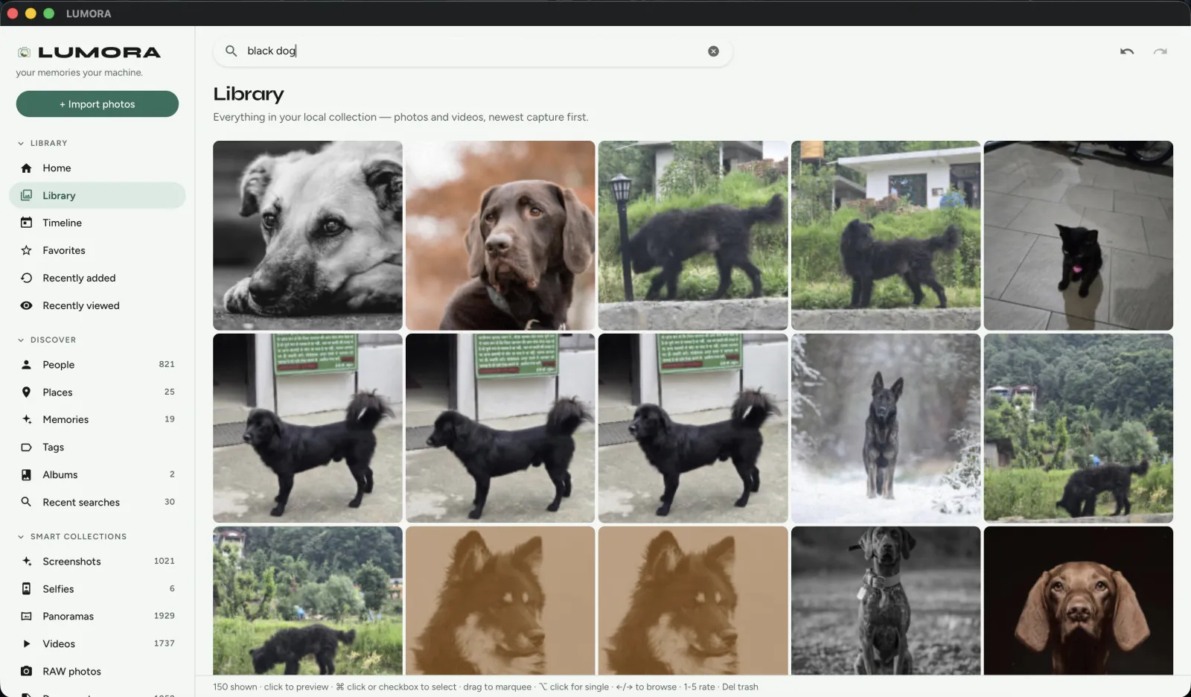Open People with 821 items
The width and height of the screenshot is (1191, 697).
click(x=98, y=365)
